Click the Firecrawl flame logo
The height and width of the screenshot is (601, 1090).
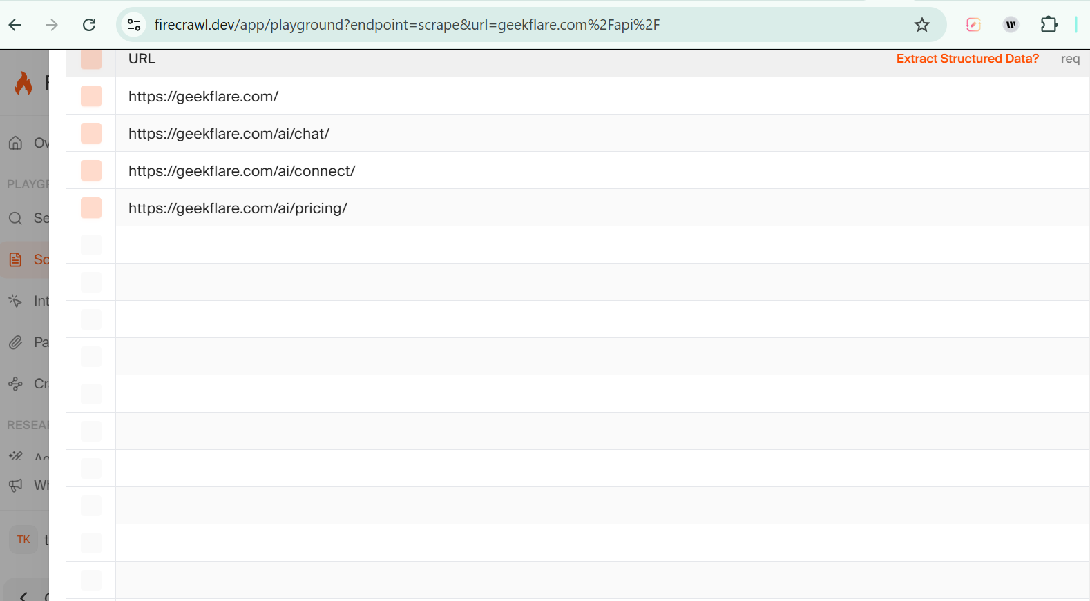[23, 83]
